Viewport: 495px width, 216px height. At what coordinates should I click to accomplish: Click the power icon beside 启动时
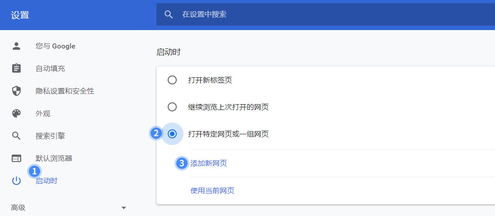(x=16, y=181)
